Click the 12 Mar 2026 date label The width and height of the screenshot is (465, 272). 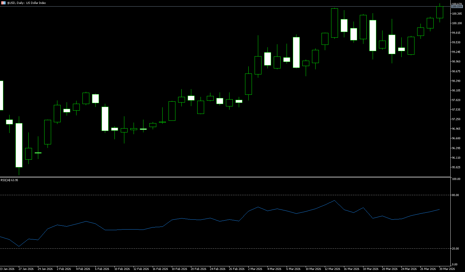point(332,269)
